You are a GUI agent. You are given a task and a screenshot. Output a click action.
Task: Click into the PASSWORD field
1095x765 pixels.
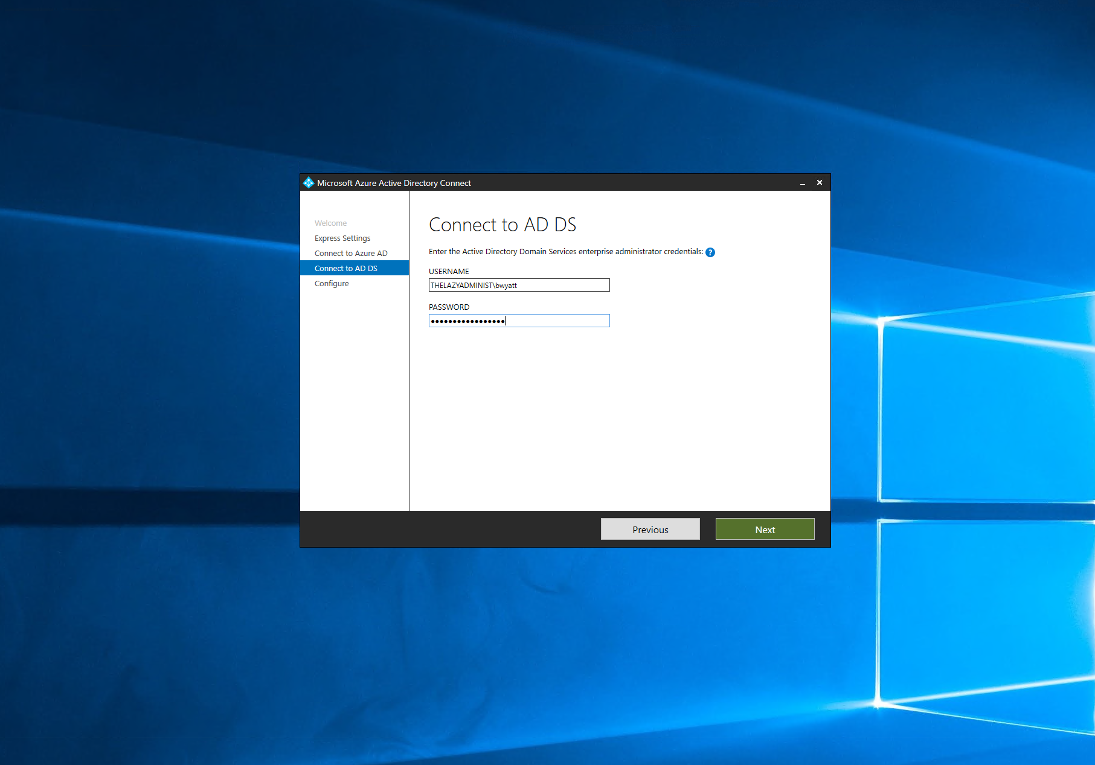pos(519,321)
